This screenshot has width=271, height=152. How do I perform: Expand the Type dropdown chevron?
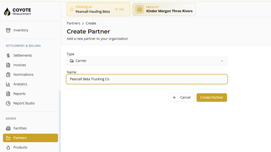[x=222, y=61]
